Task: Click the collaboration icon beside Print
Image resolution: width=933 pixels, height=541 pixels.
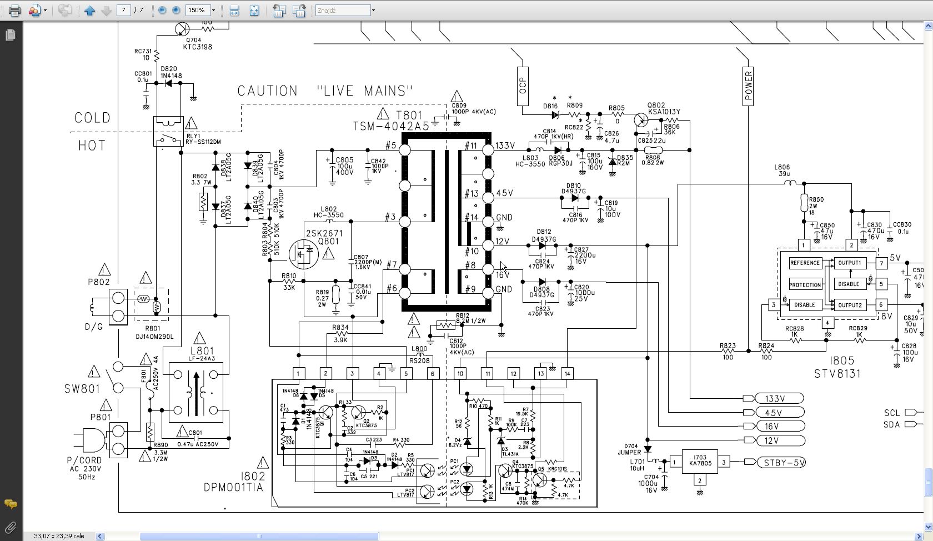Action: [34, 10]
